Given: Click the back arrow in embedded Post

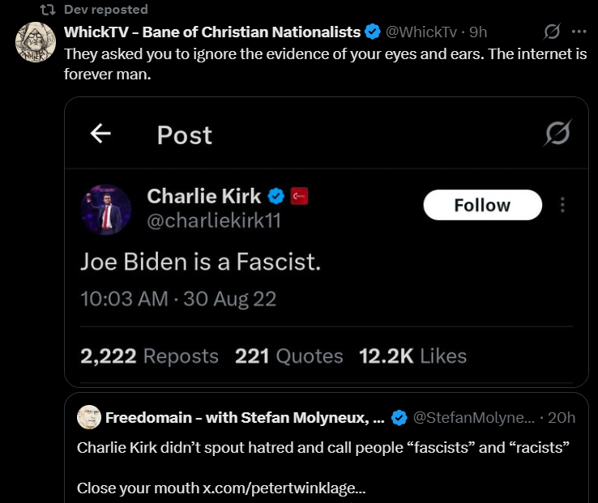Looking at the screenshot, I should pos(100,134).
